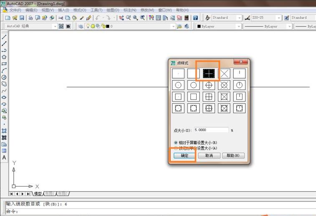Open the 标注(N) menu
This screenshot has height=216, width=316.
(x=130, y=10)
